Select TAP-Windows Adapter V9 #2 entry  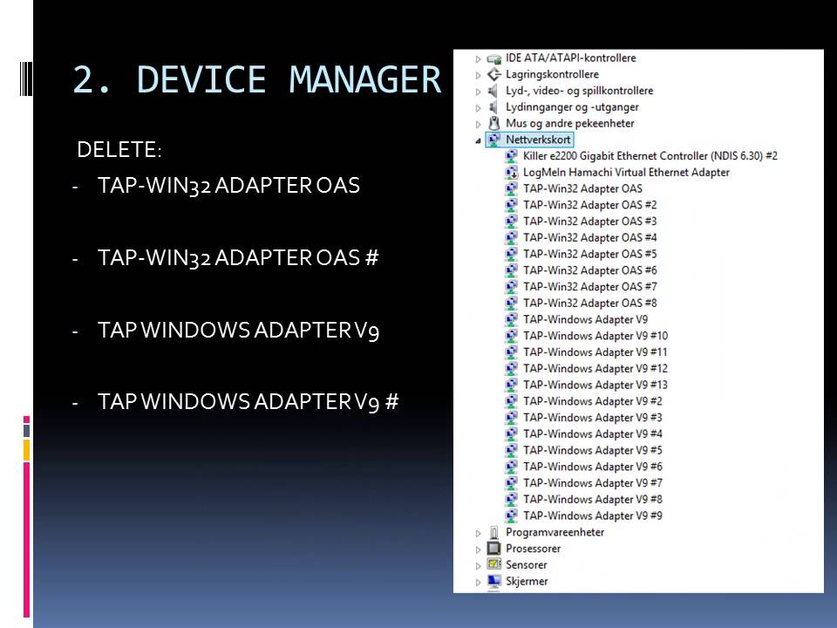pyautogui.click(x=593, y=401)
